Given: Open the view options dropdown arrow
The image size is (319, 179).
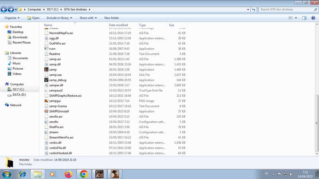Looking at the screenshot, I should pyautogui.click(x=296, y=18).
